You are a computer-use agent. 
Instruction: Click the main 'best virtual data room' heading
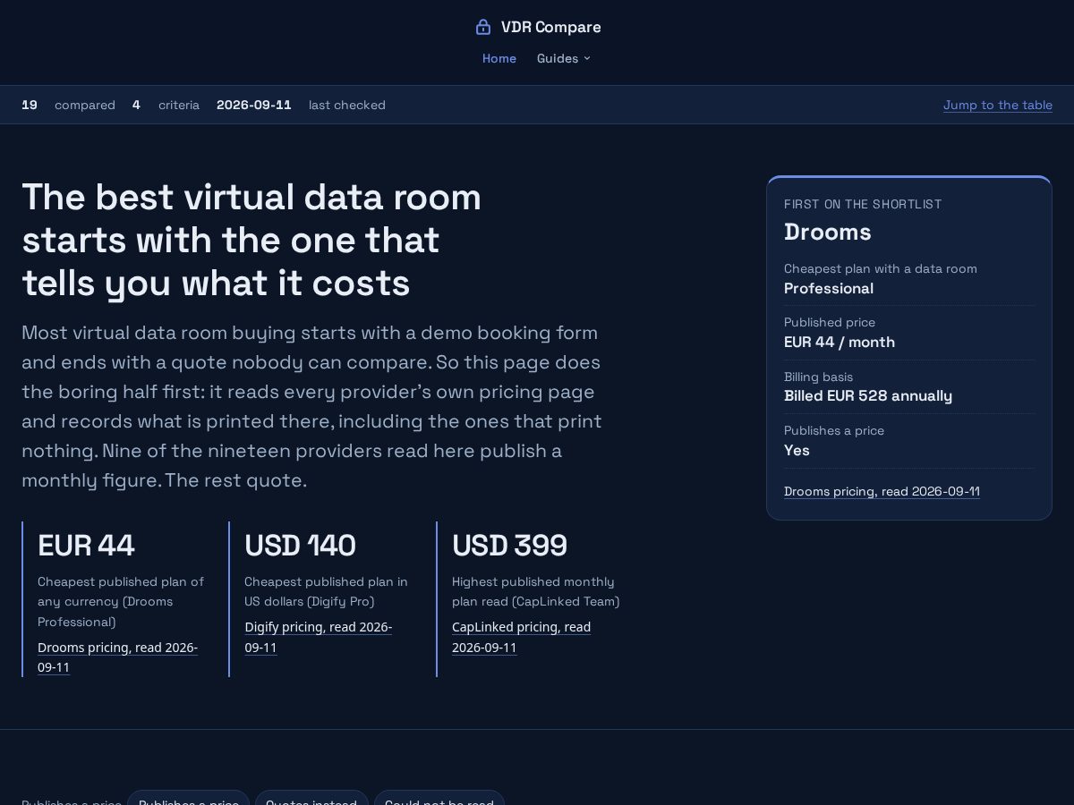click(251, 240)
